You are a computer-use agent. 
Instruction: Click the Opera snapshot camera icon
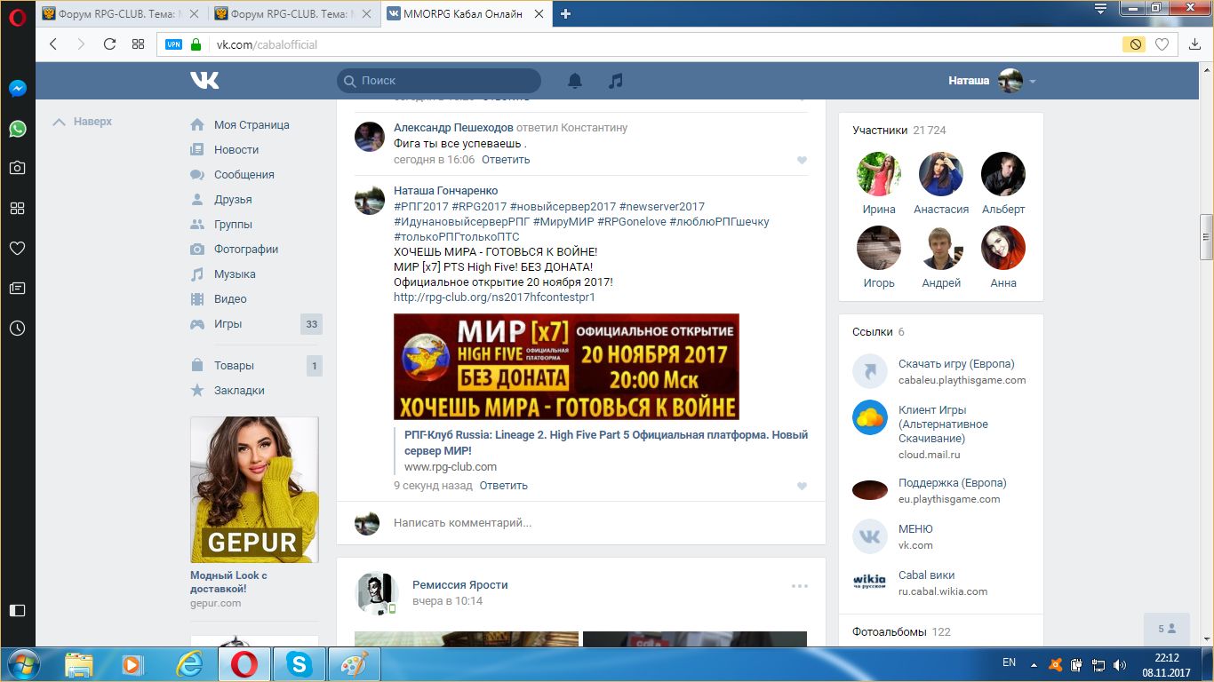click(x=17, y=168)
